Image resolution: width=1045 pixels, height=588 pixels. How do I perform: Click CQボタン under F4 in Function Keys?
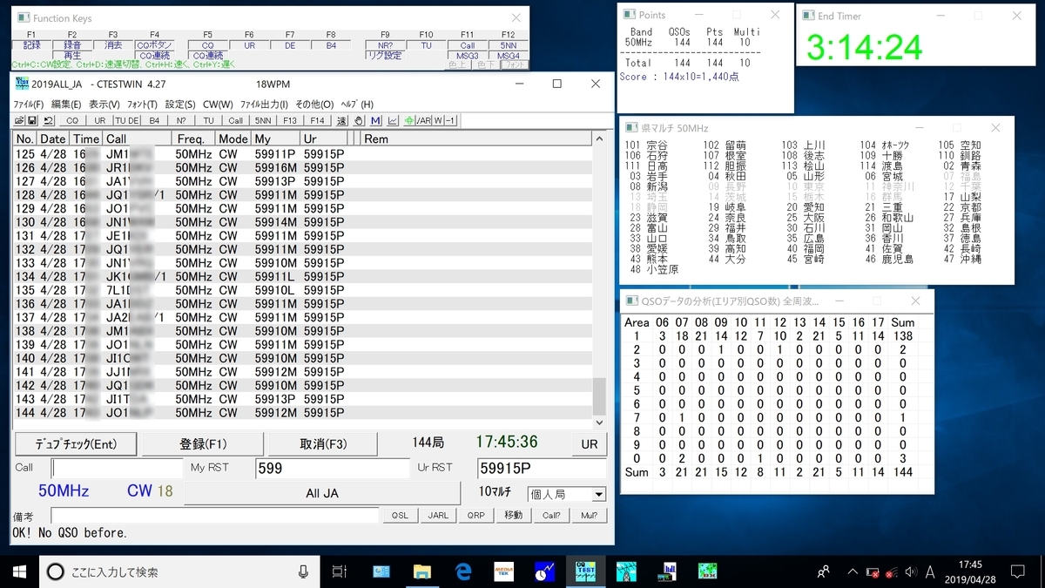point(154,44)
